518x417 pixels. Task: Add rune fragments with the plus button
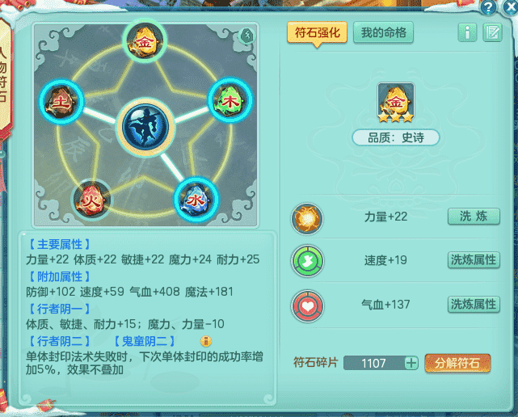(x=411, y=363)
